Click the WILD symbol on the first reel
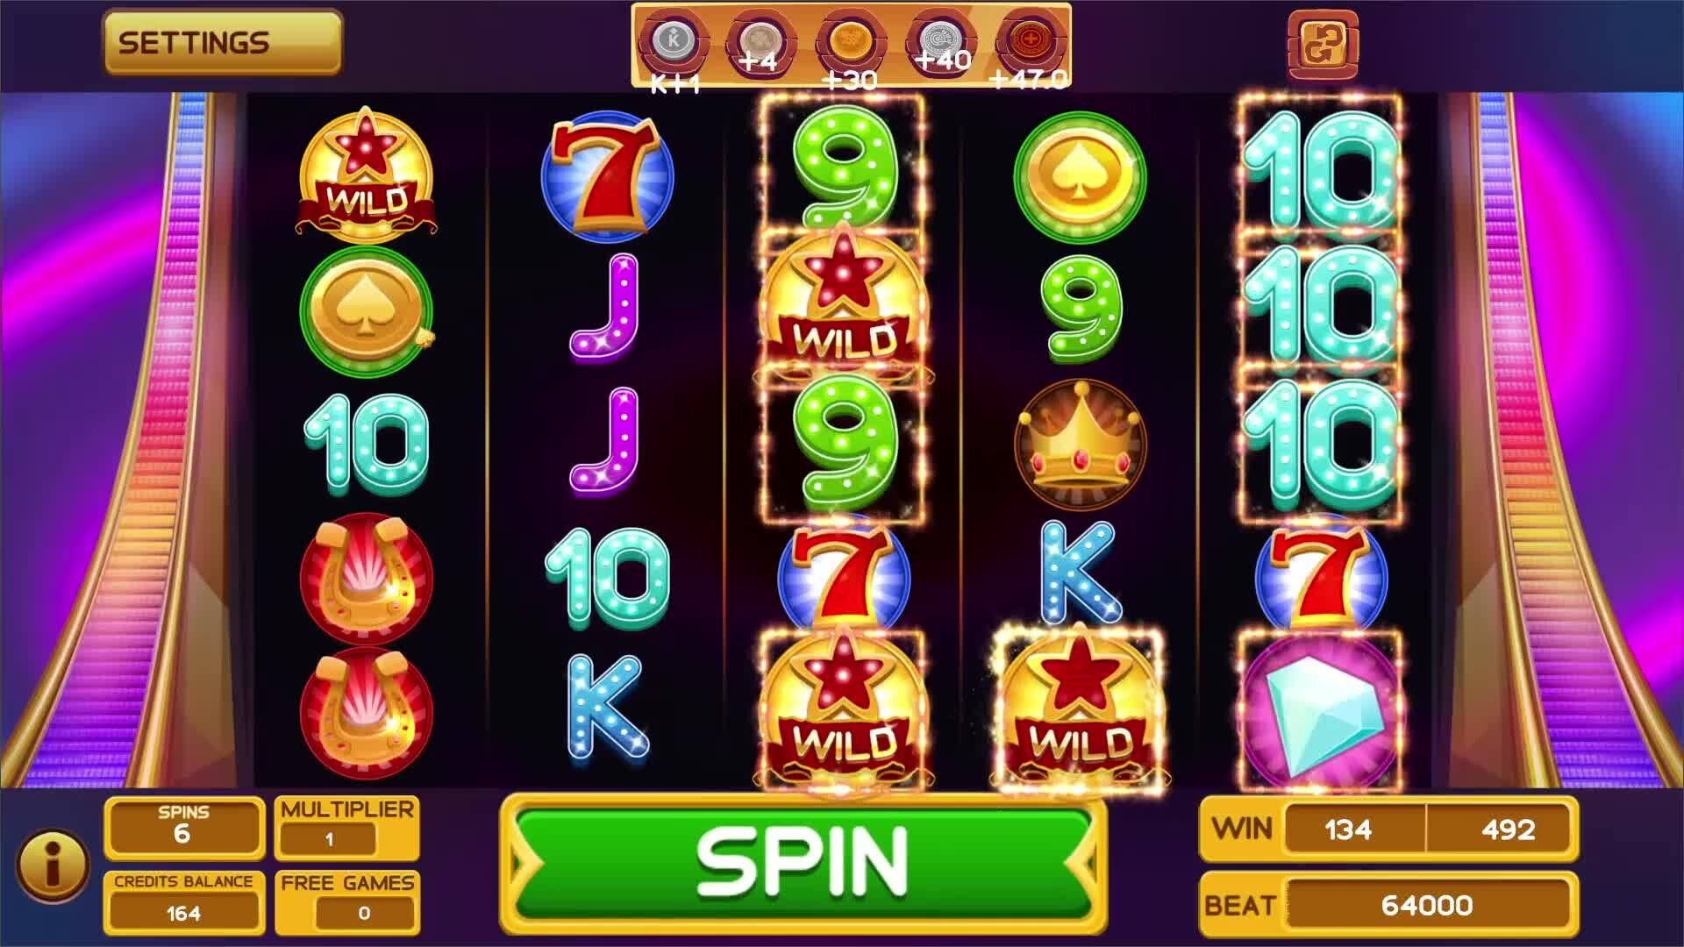This screenshot has height=947, width=1684. 367,175
